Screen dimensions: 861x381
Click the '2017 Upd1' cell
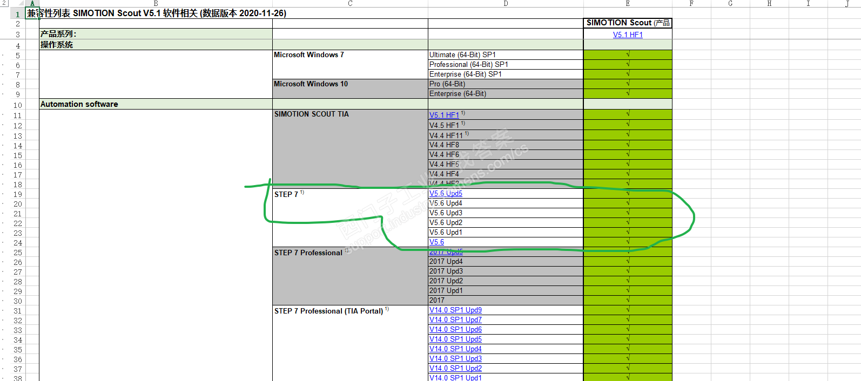(x=506, y=290)
